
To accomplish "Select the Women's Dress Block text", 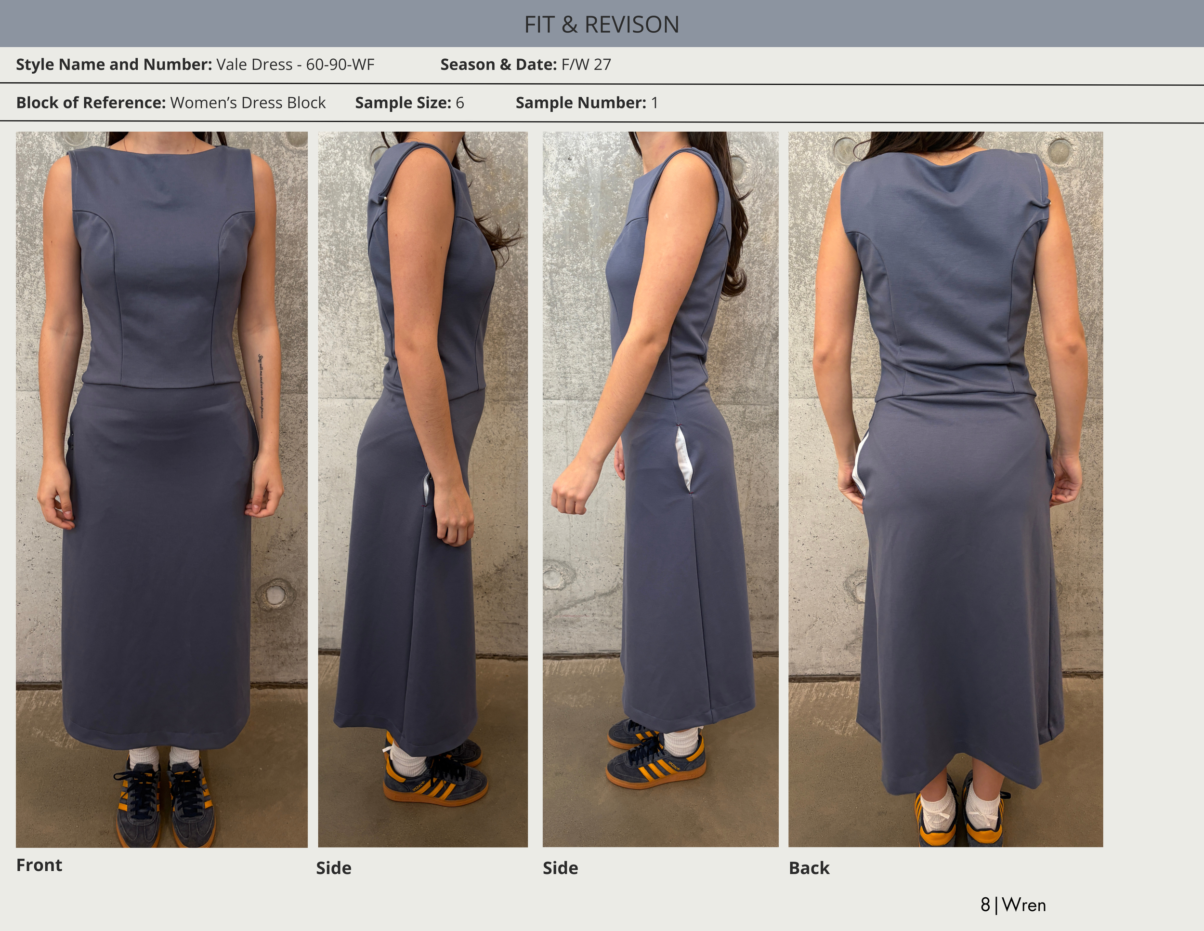I will point(248,103).
